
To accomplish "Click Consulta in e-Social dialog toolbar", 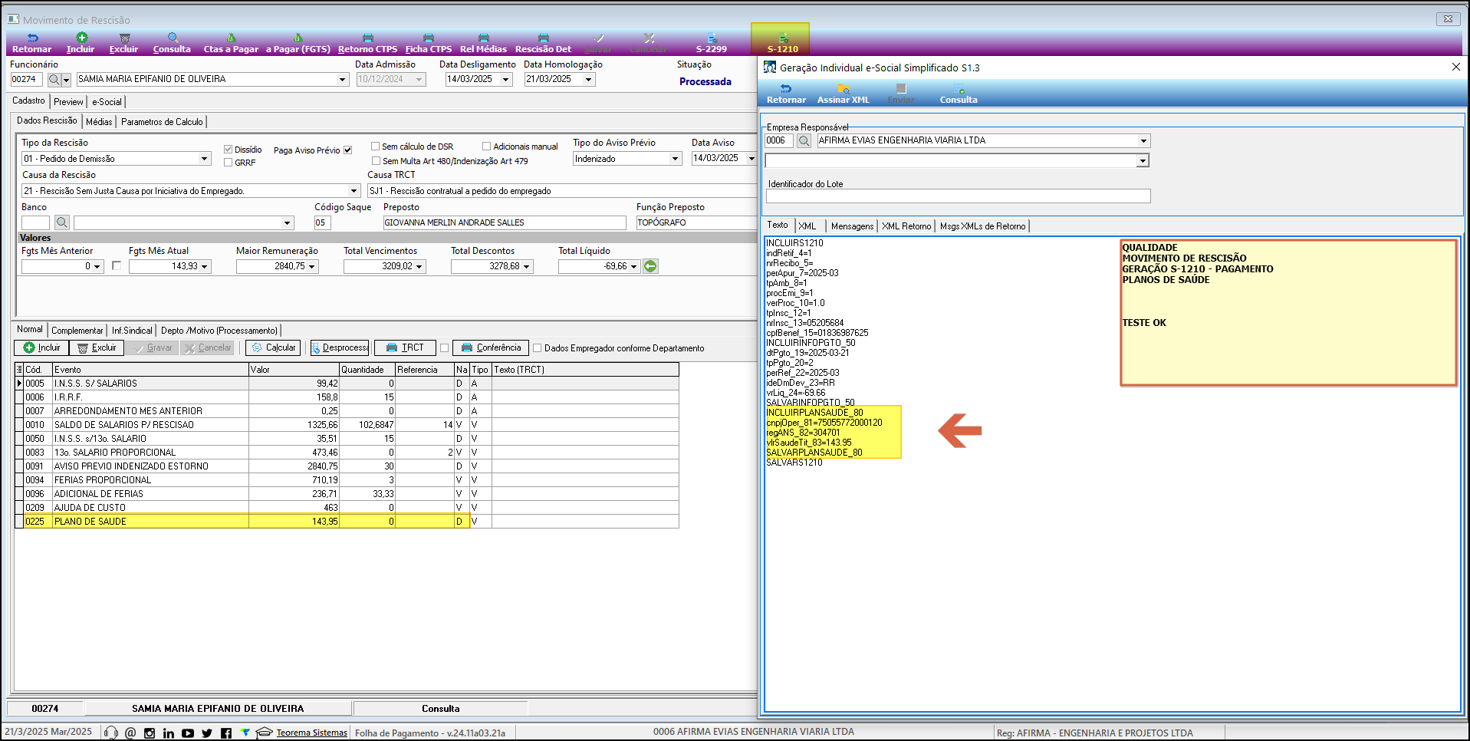I will [x=959, y=94].
